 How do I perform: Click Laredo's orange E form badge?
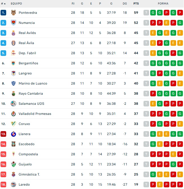[160, 185]
